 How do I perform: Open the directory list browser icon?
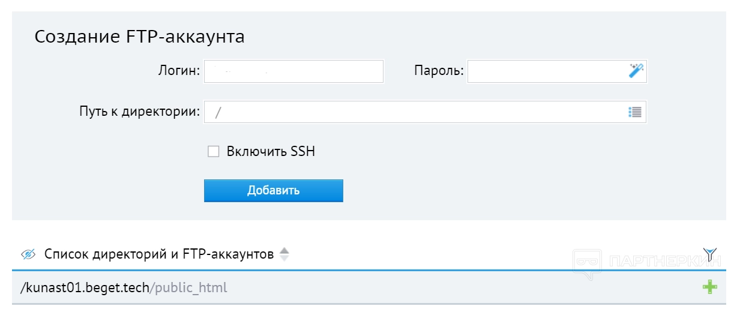(x=635, y=112)
